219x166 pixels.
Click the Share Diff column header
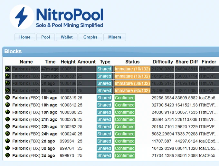(x=187, y=62)
